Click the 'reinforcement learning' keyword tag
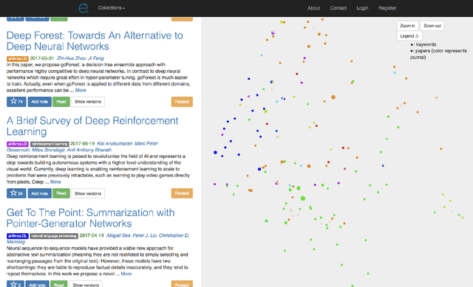This screenshot has width=473, height=287. (50, 144)
